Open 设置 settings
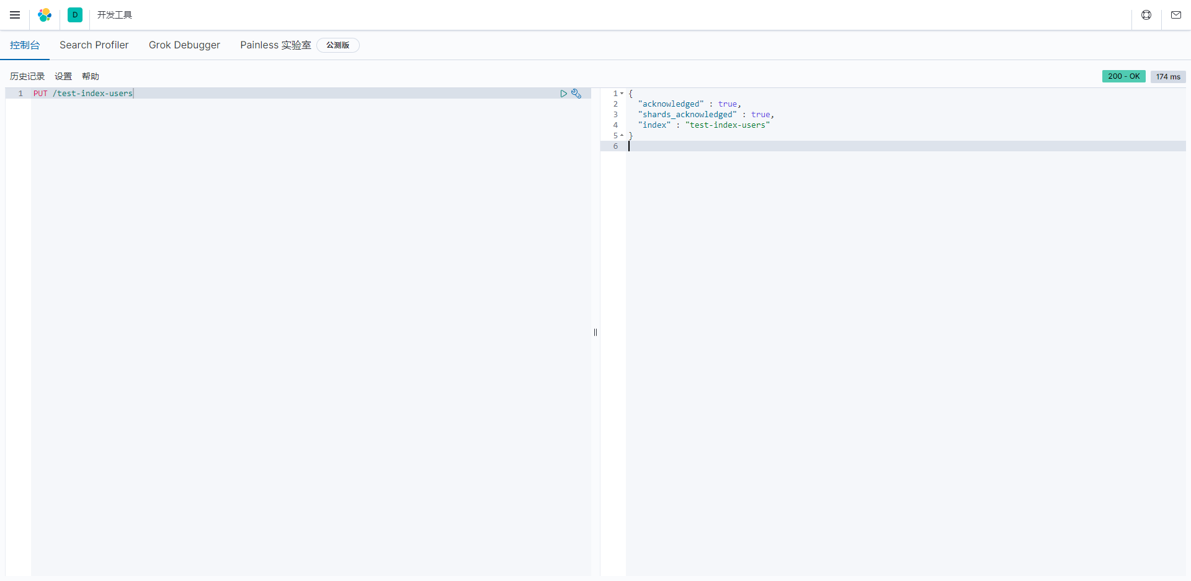Screen dimensions: 1191x581 (63, 76)
